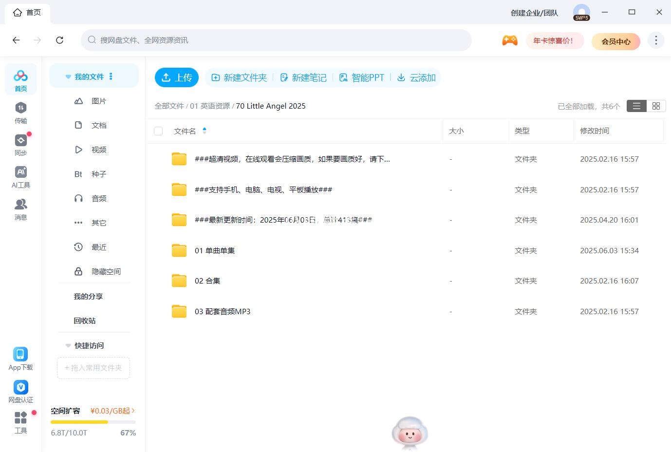Click the 上传 upload button

[176, 77]
